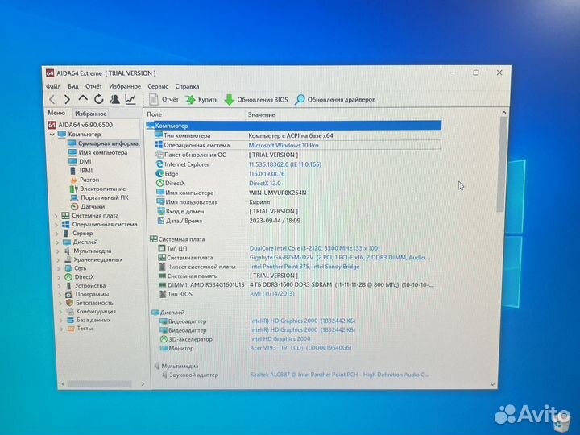Select the Портативный ПК tree item

click(100, 197)
